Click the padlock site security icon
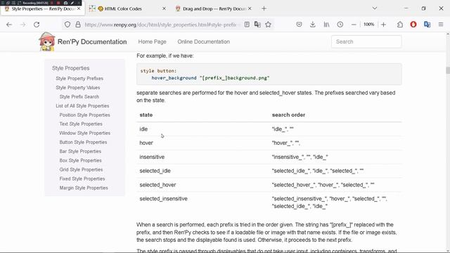This screenshot has height=253, width=450. point(78,25)
